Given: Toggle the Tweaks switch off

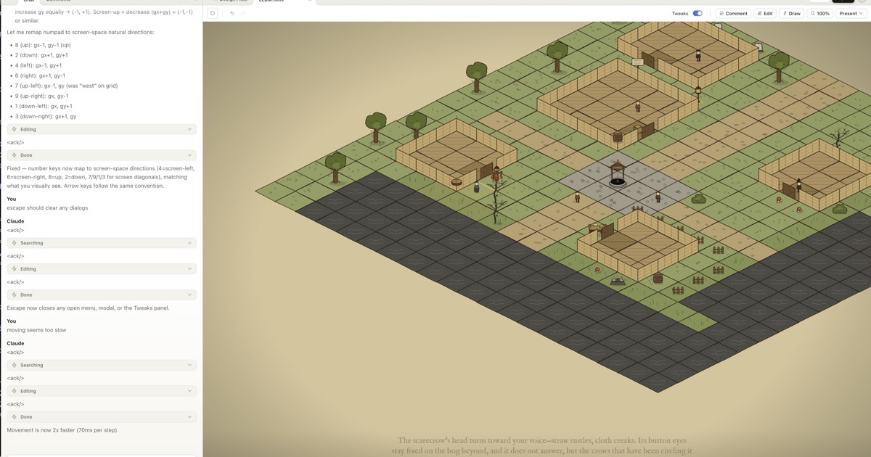Looking at the screenshot, I should 697,13.
